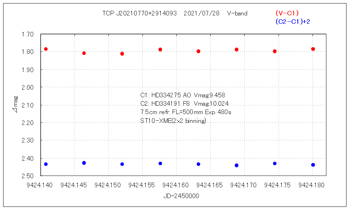Select the ⊿mag y-axis title
Screen dimensions: 350x210
click(15, 105)
